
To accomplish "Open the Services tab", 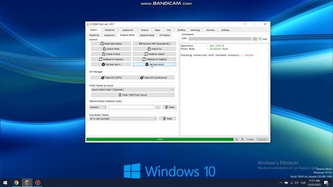I will (x=210, y=30).
